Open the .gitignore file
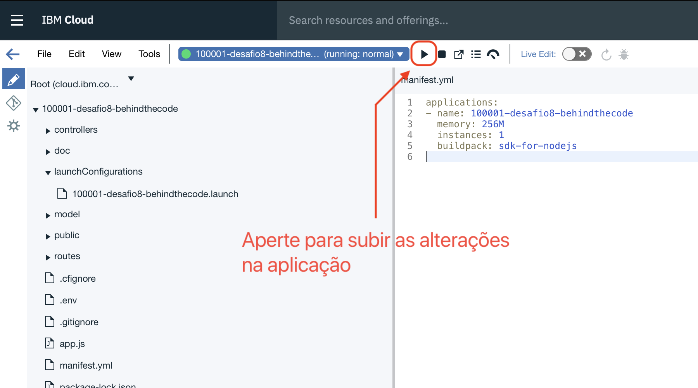 79,322
